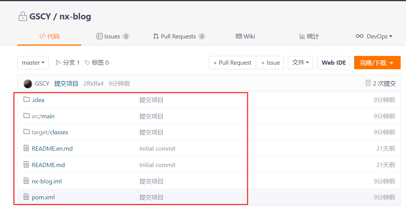406x210 pixels.
Task: Click the 统计 bar chart icon
Action: point(302,37)
